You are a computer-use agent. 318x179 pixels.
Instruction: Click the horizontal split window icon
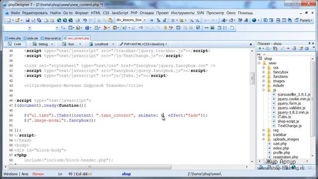tap(278, 20)
